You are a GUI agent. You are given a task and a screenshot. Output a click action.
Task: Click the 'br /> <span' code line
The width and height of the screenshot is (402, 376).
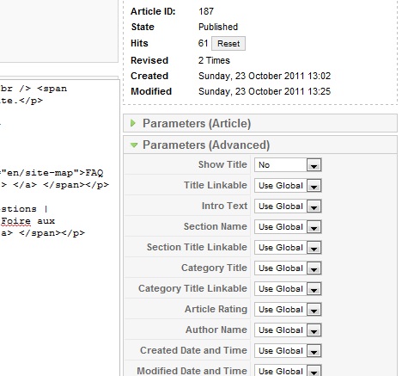[33, 89]
